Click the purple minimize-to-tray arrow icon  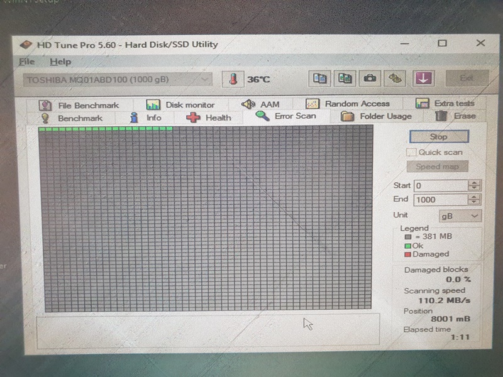click(x=423, y=78)
